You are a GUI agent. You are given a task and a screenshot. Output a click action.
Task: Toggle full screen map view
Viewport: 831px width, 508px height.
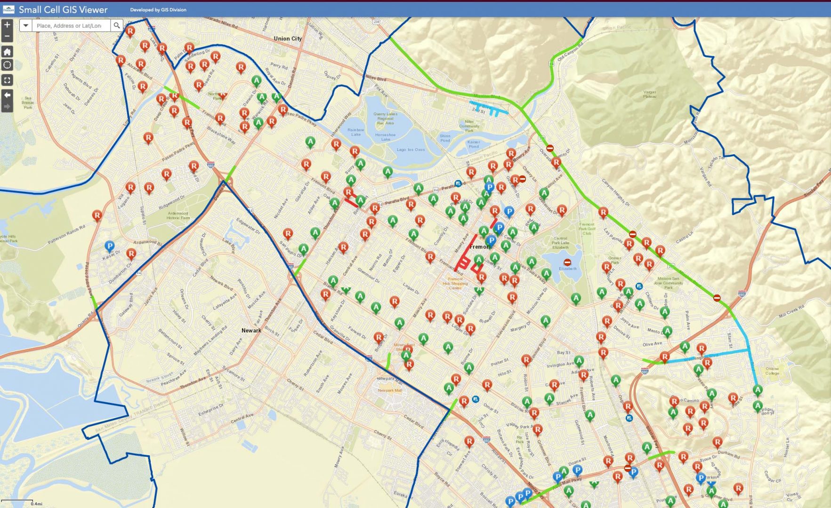point(7,80)
